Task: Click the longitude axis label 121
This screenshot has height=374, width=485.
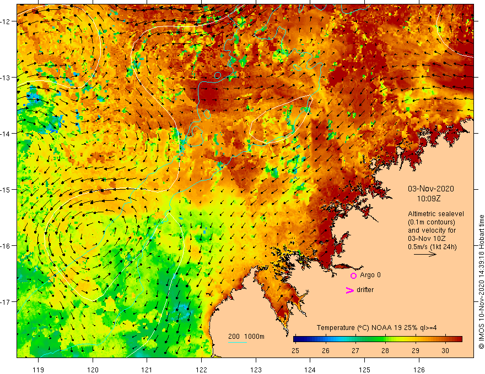Action: [x=147, y=370]
